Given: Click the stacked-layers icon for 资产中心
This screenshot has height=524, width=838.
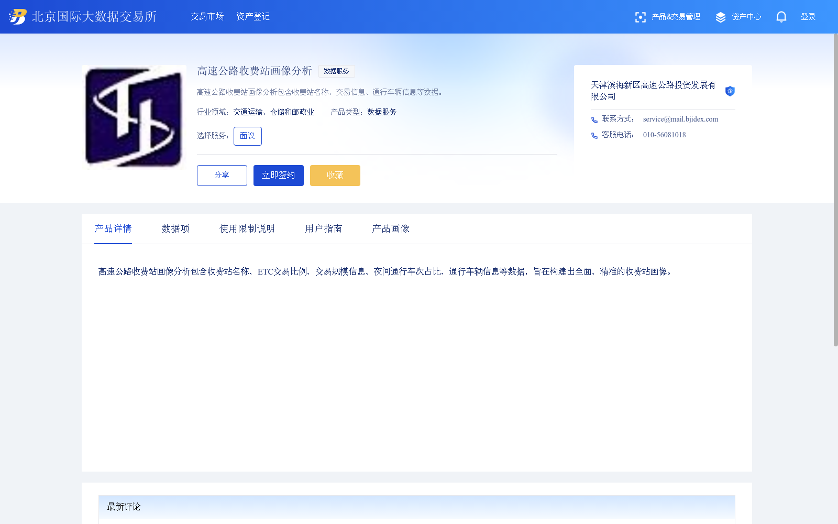Looking at the screenshot, I should click(721, 17).
